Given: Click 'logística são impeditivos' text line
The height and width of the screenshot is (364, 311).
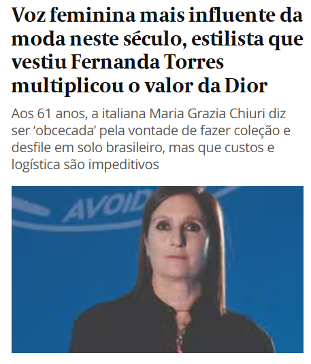Looking at the screenshot, I should coord(85,164).
